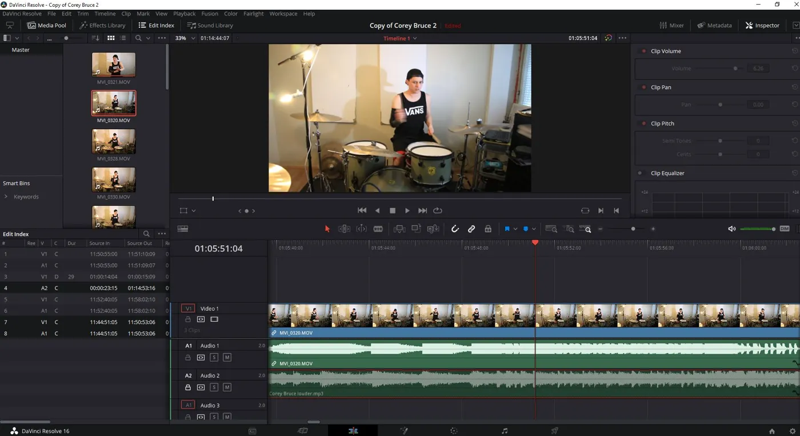Click the stop playback button
The image size is (800, 436).
click(393, 210)
